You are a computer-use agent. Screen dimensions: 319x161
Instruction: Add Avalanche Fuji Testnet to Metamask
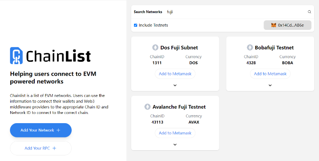point(175,133)
